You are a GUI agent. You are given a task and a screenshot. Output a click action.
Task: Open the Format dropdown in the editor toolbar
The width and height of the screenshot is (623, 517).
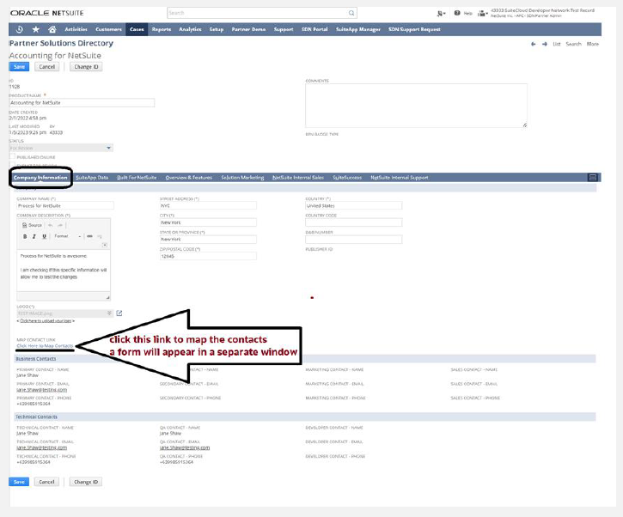tap(67, 236)
